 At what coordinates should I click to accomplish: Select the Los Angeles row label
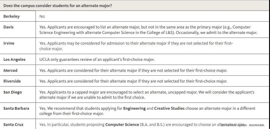pos(14,59)
